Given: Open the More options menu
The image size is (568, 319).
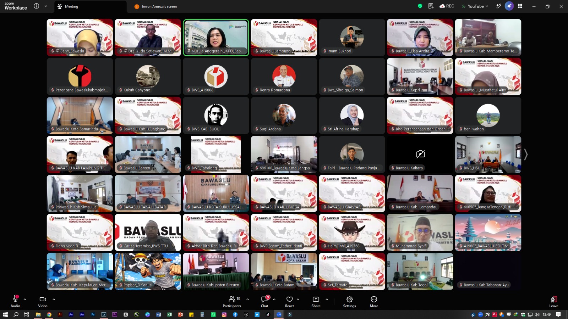Looking at the screenshot, I should point(374,302).
